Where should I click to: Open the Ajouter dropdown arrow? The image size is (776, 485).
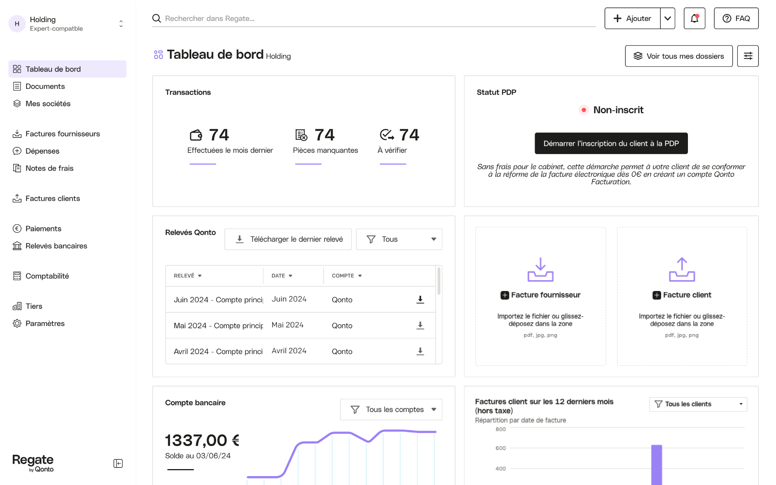(667, 18)
